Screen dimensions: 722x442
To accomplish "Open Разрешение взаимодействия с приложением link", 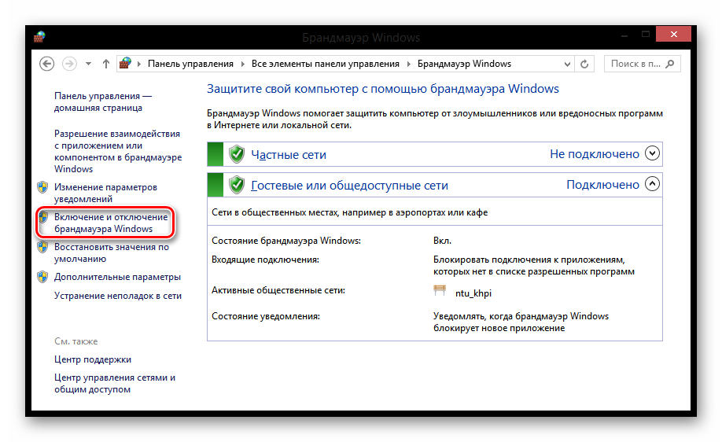I will tap(118, 151).
